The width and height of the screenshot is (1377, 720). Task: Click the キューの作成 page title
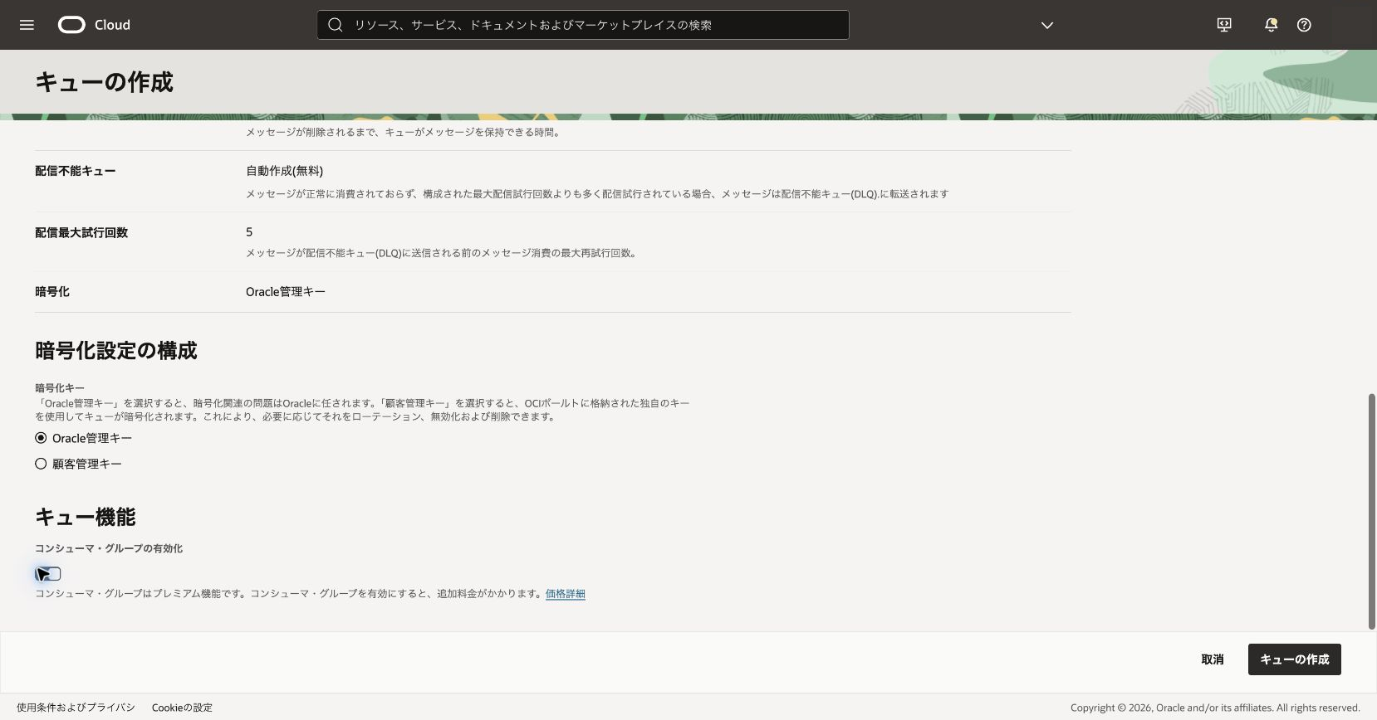click(x=104, y=82)
